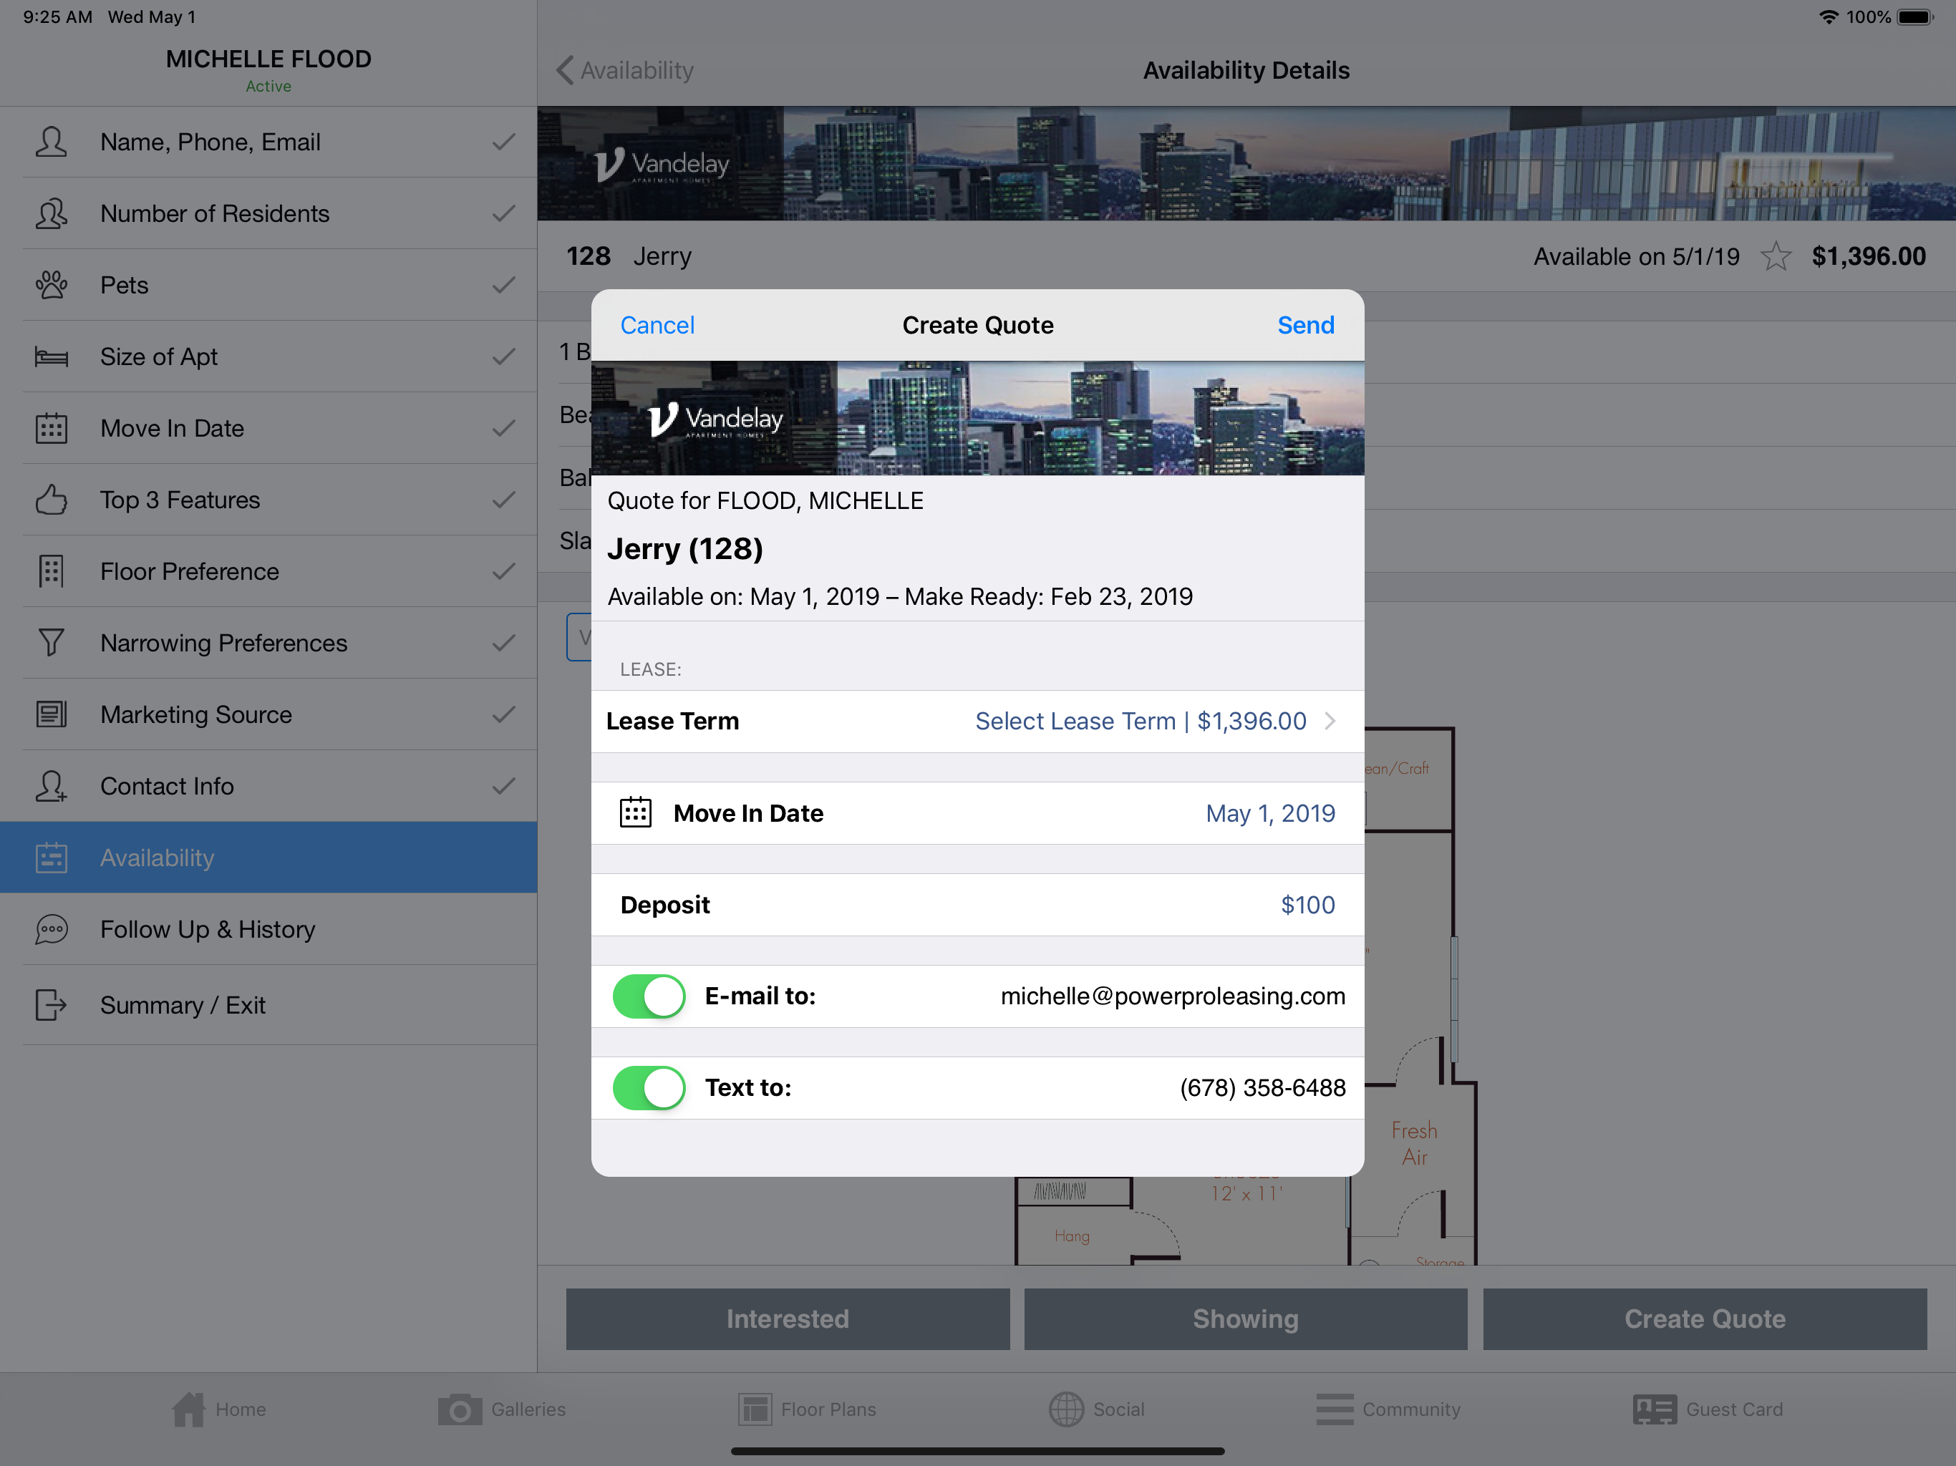
Task: Change the May 1, 2019 move in date
Action: 1271,813
